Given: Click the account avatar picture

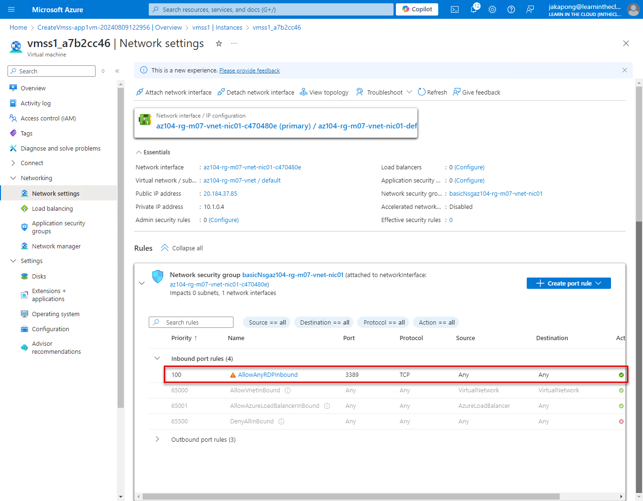Looking at the screenshot, I should [633, 9].
